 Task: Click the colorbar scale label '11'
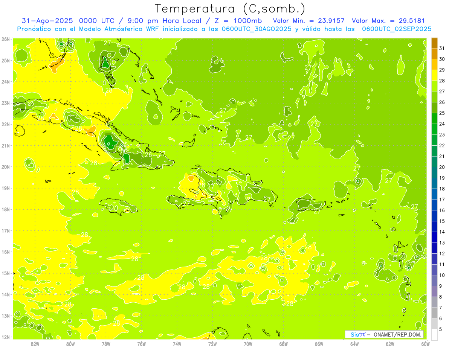click(x=442, y=264)
